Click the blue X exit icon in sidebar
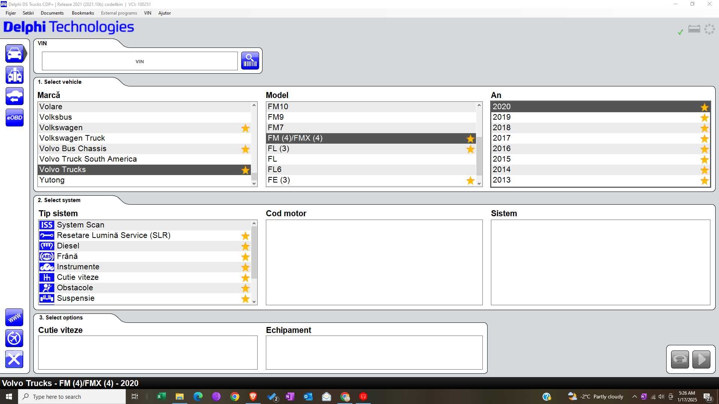The width and height of the screenshot is (719, 404). pyautogui.click(x=14, y=359)
